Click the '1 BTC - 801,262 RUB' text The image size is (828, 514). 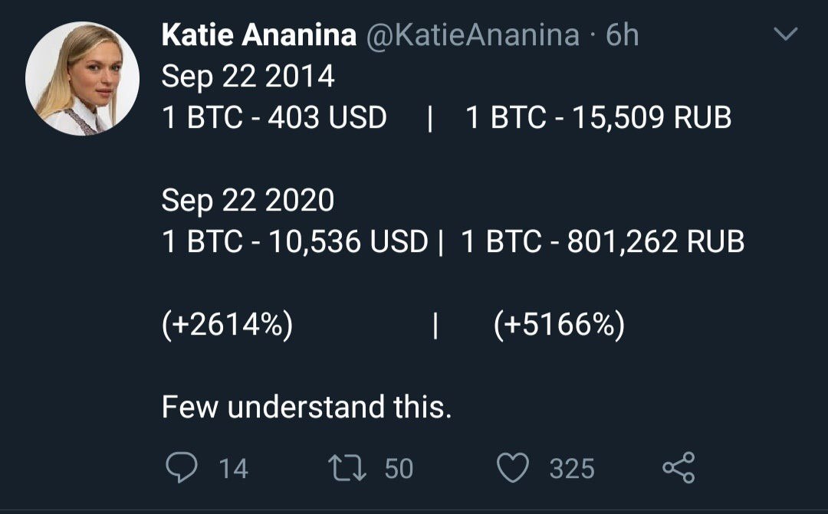tap(602, 242)
